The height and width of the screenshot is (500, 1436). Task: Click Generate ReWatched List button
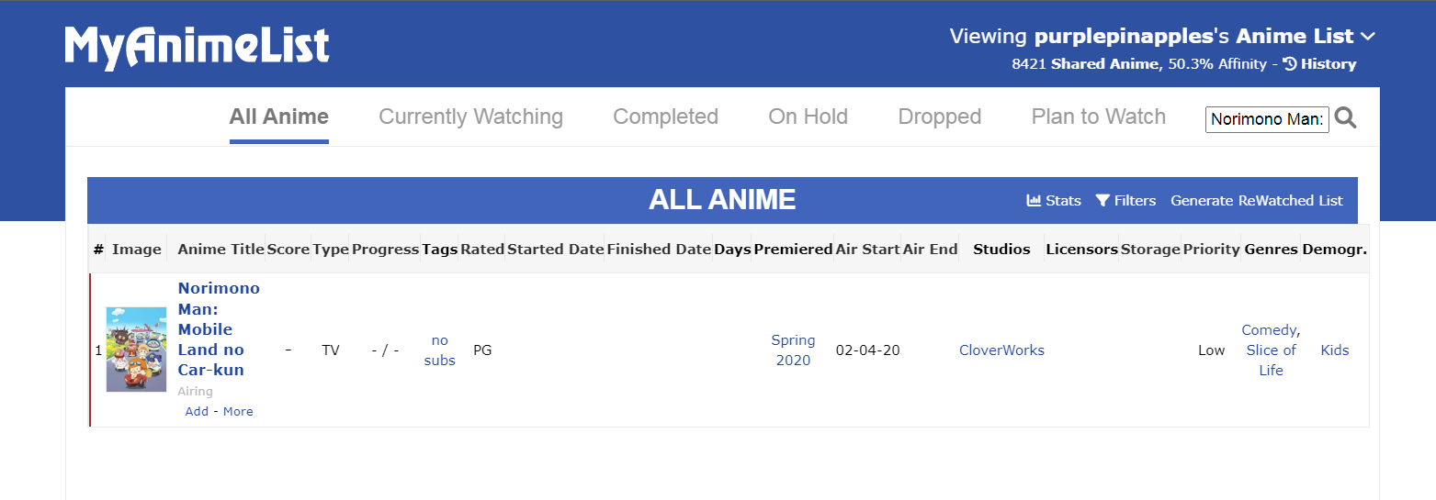pos(1256,200)
